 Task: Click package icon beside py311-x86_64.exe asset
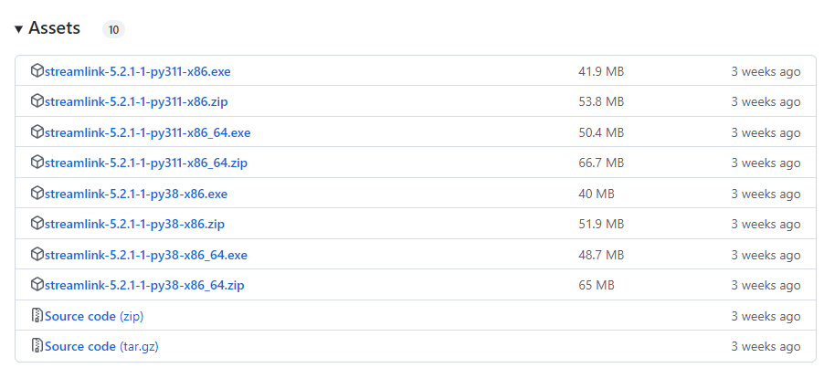coord(37,132)
